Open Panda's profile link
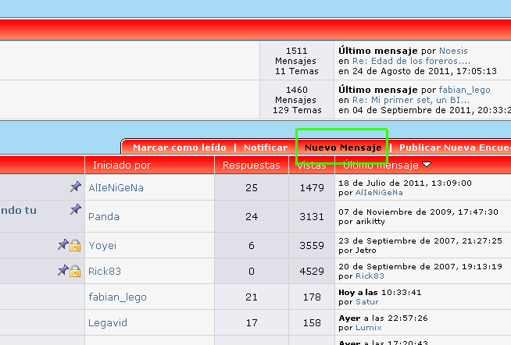The width and height of the screenshot is (511, 345). click(x=104, y=217)
